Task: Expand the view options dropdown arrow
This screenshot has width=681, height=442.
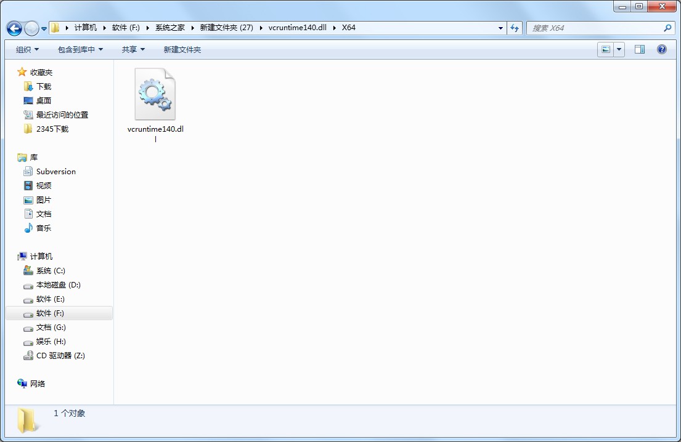Action: (619, 49)
